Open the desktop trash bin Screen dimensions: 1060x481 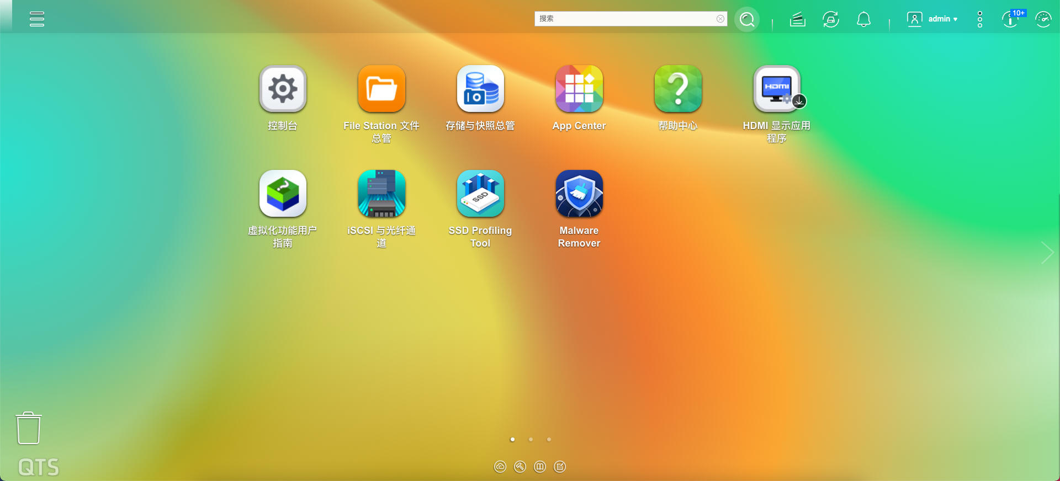point(29,428)
